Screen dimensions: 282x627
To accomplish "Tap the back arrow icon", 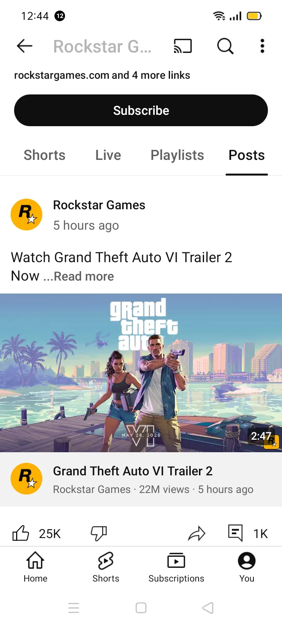I will (24, 46).
